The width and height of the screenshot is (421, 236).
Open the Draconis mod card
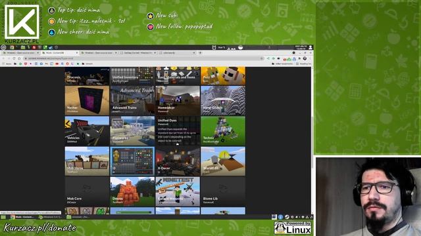point(87,76)
